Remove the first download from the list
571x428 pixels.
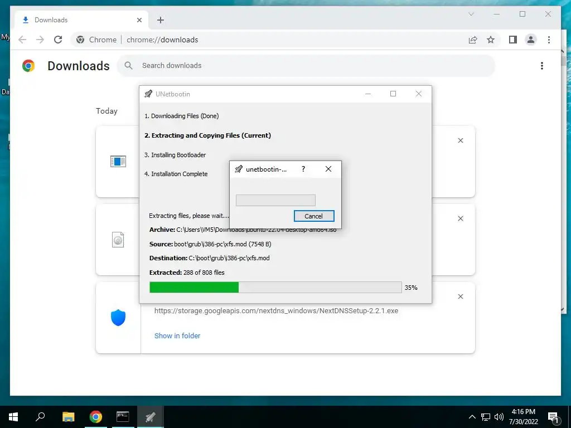(x=460, y=140)
